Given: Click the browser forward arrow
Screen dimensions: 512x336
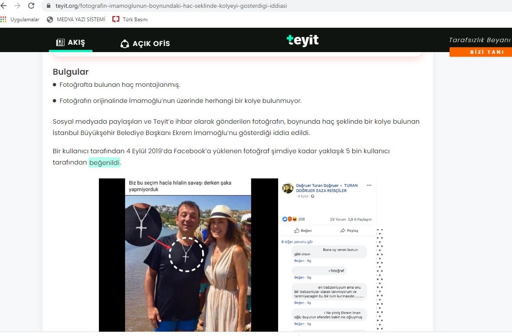Looking at the screenshot, I should click(17, 6).
